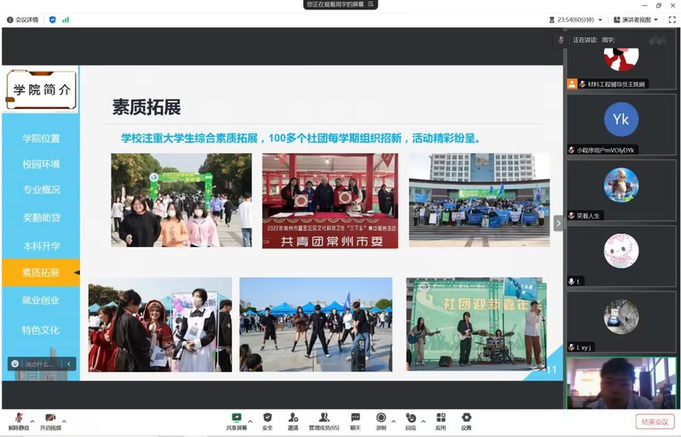Select 就业创业 in slide sidebar
The width and height of the screenshot is (681, 437).
[41, 300]
